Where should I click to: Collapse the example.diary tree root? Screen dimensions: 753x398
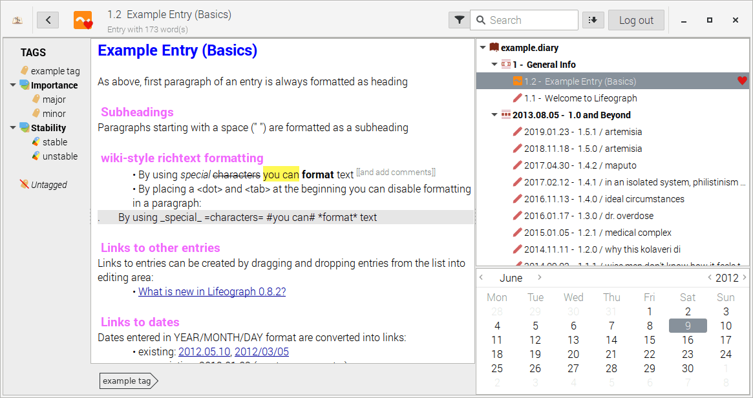pos(483,48)
